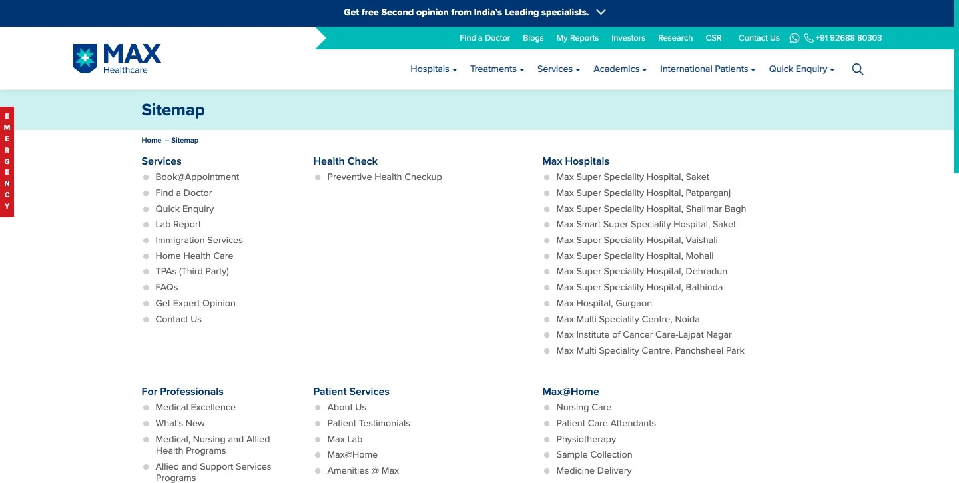Open the Hospitals dropdown menu
This screenshot has height=483, width=959.
click(x=434, y=69)
